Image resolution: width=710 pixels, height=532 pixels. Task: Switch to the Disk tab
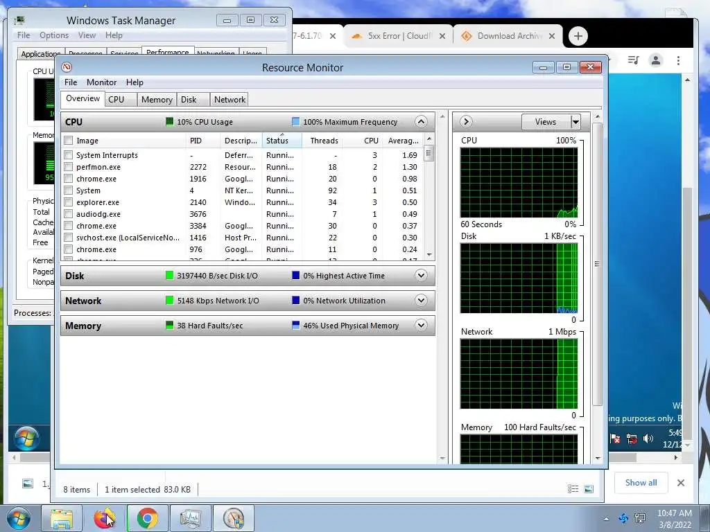point(193,100)
